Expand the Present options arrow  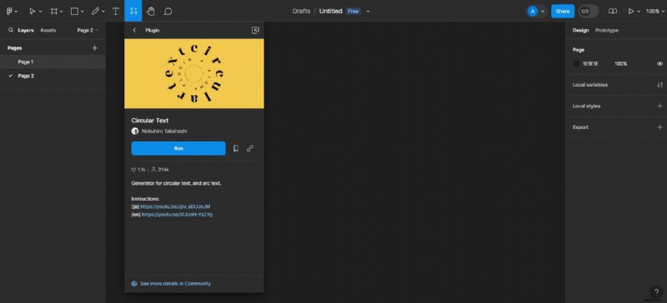tap(639, 12)
